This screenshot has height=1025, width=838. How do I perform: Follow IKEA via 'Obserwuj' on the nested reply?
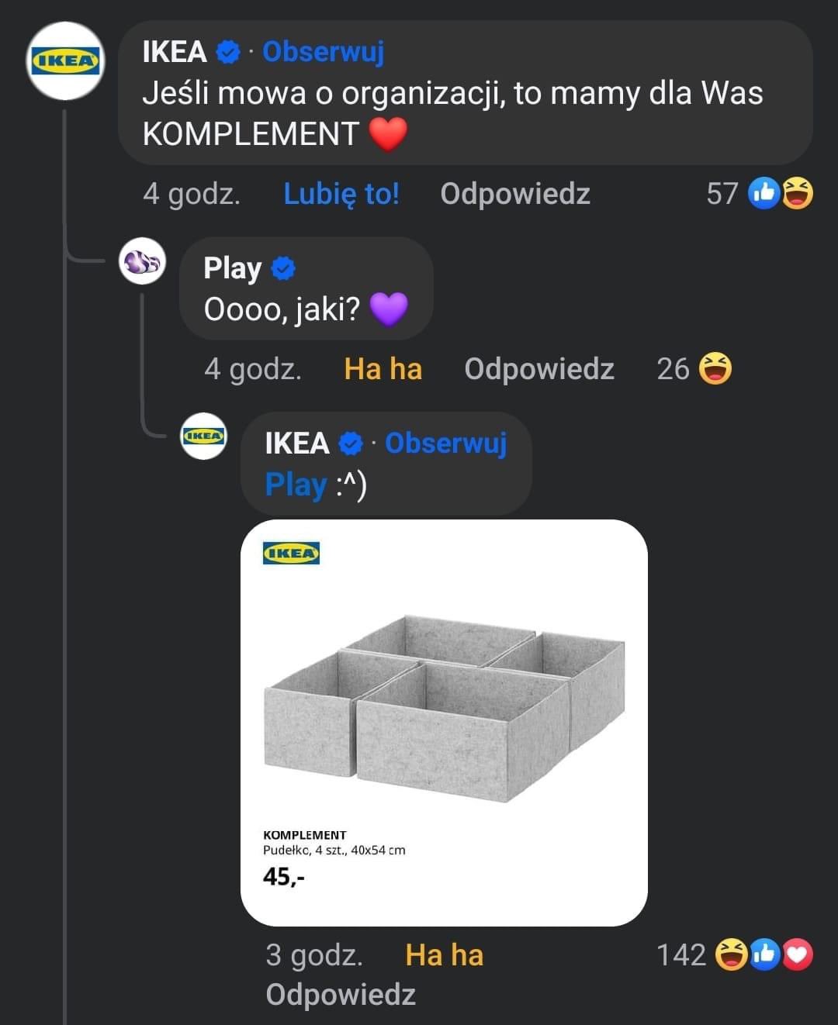(x=446, y=443)
